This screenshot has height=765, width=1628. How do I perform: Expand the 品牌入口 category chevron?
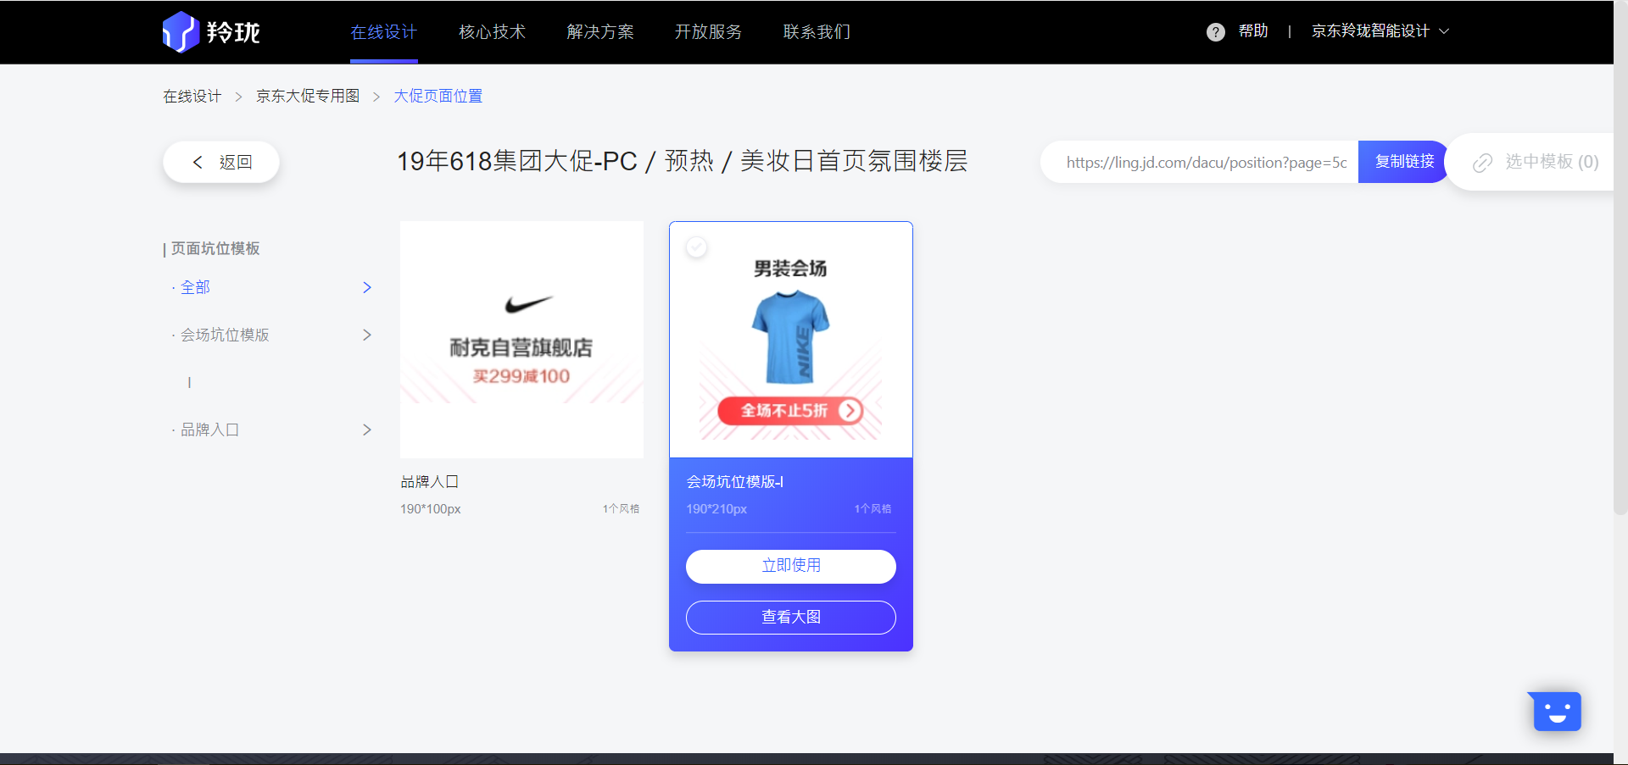pyautogui.click(x=367, y=430)
